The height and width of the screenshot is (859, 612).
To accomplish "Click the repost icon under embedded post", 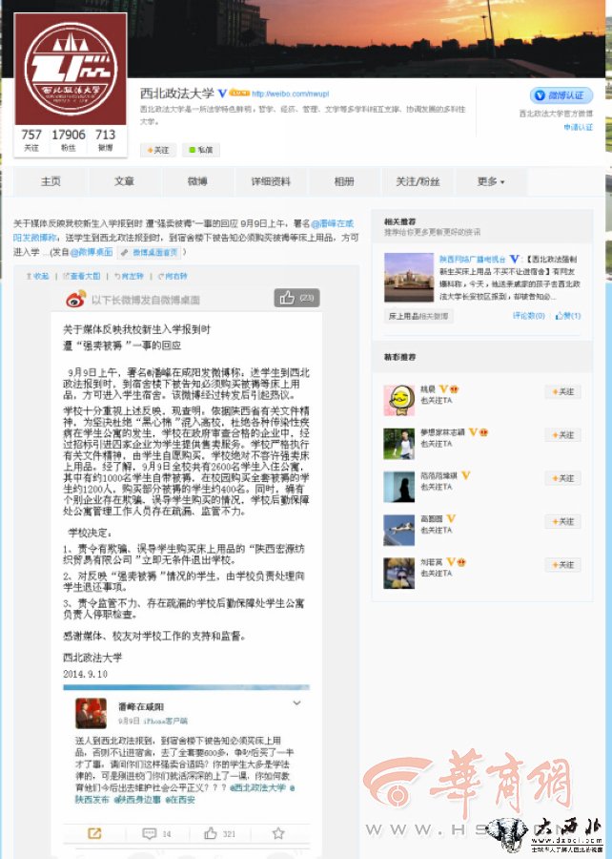I will [x=94, y=832].
